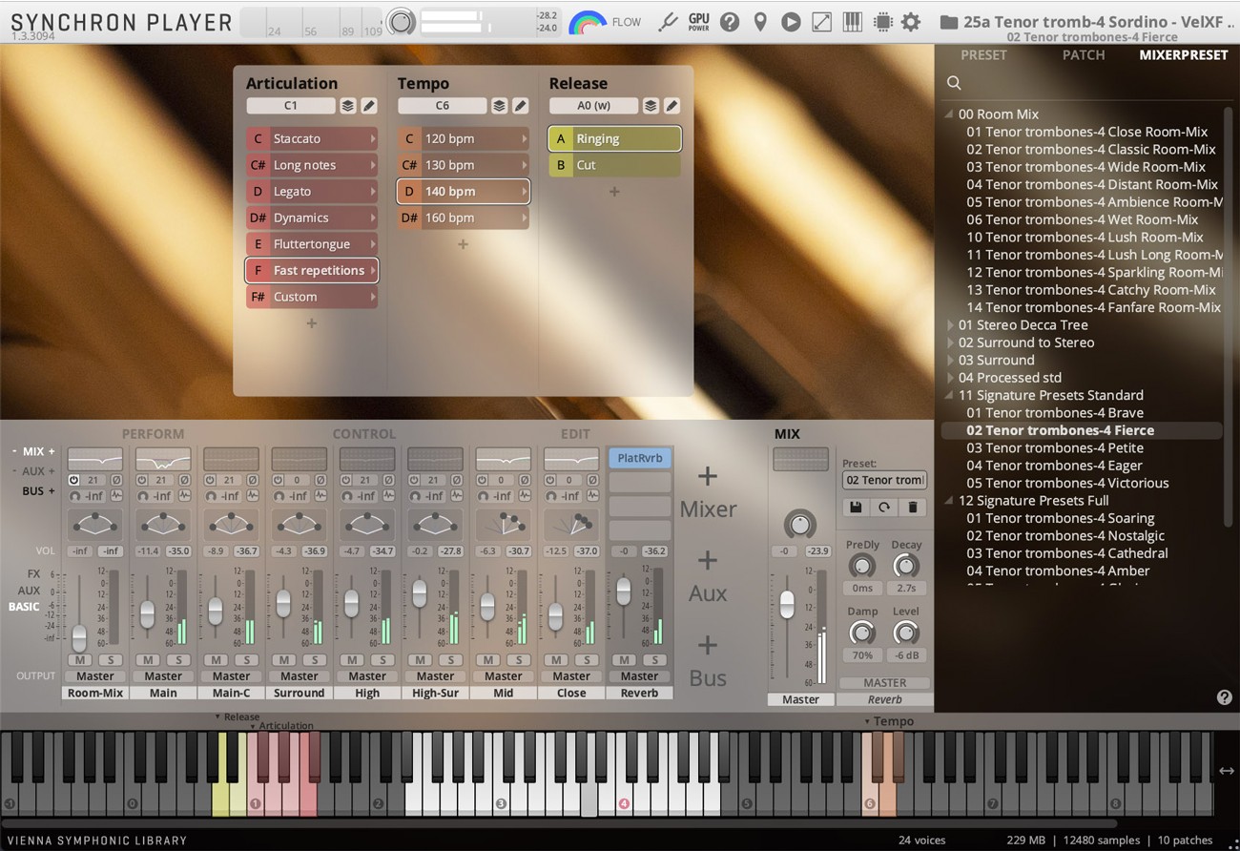Switch to MIXERPRESET tab
This screenshot has height=851, width=1240.
click(1183, 55)
